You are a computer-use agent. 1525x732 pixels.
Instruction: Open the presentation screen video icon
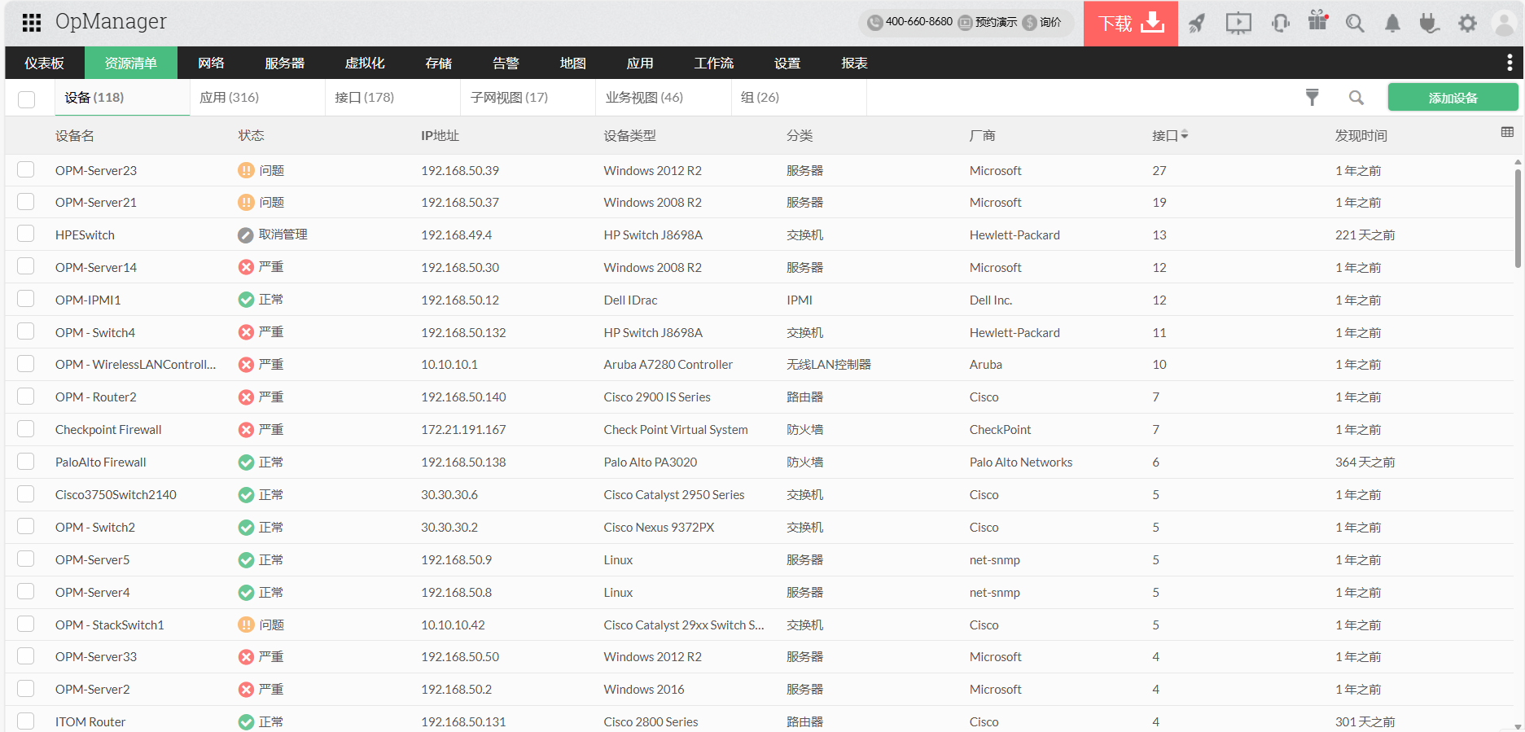[x=1238, y=23]
